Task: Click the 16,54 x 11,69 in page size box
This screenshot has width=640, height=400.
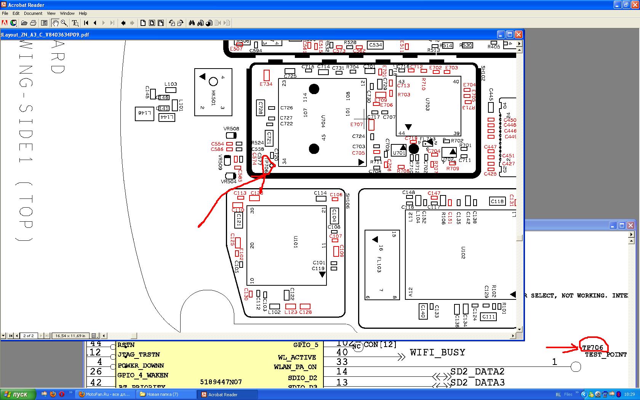Action: tap(70, 336)
